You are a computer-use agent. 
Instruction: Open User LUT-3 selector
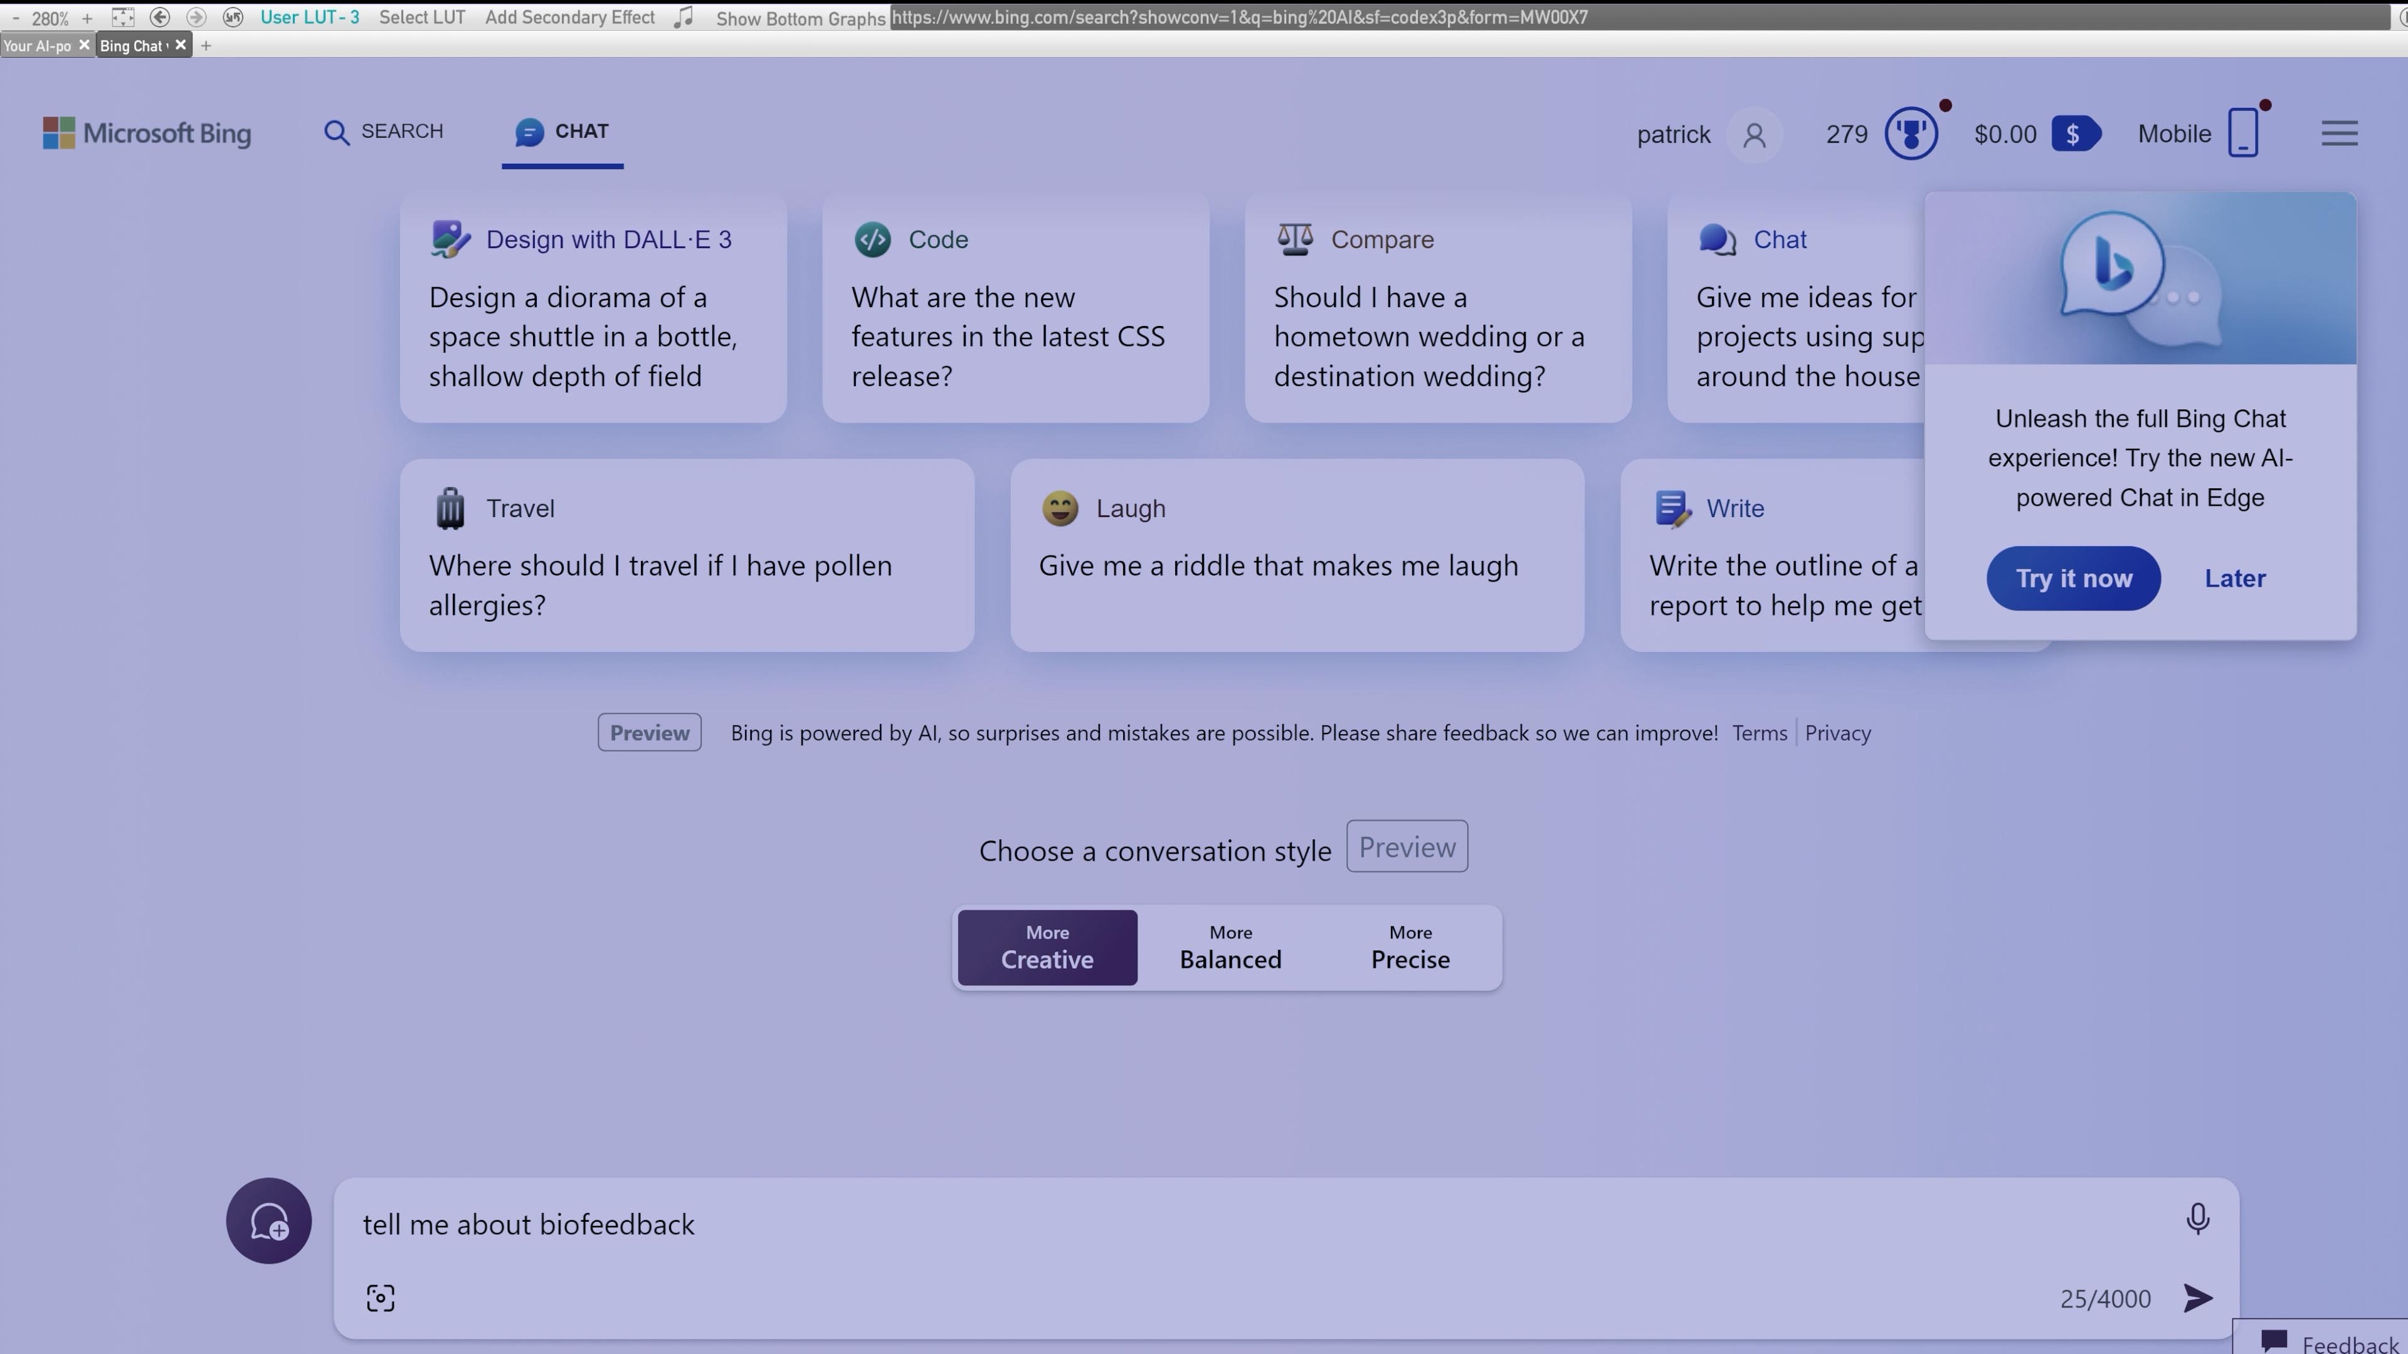[309, 17]
